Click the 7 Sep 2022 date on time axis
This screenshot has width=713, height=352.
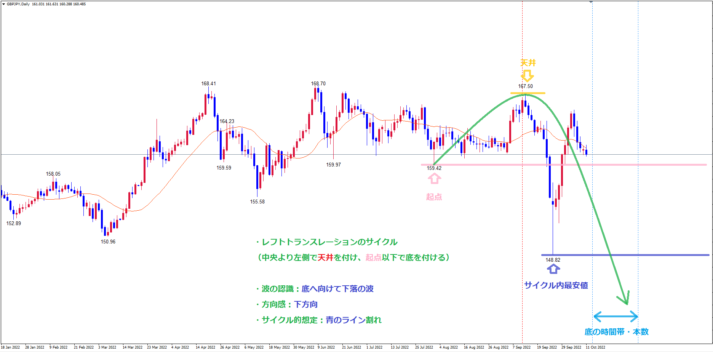coord(521,347)
